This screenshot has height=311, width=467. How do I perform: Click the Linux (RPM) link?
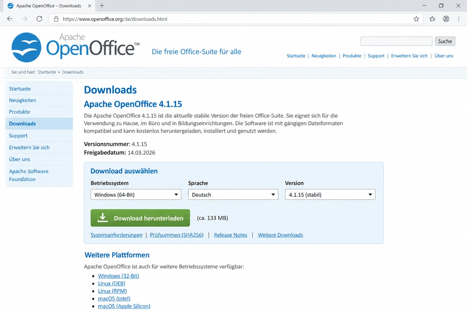tap(112, 291)
